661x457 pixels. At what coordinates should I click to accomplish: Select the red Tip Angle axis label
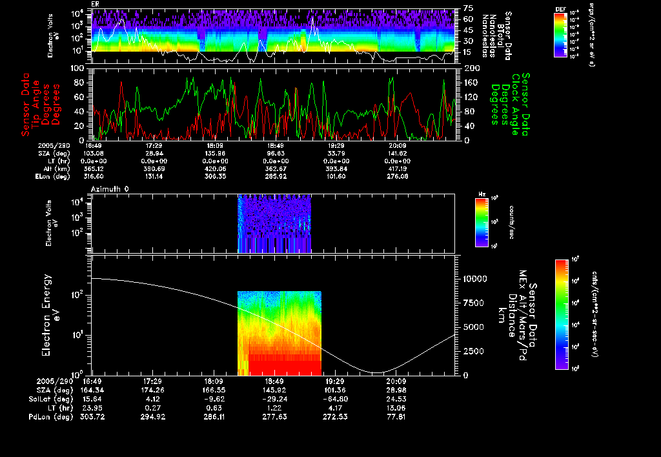tap(41, 105)
